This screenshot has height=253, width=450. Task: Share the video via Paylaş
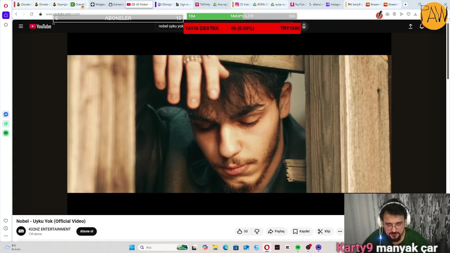coord(276,231)
